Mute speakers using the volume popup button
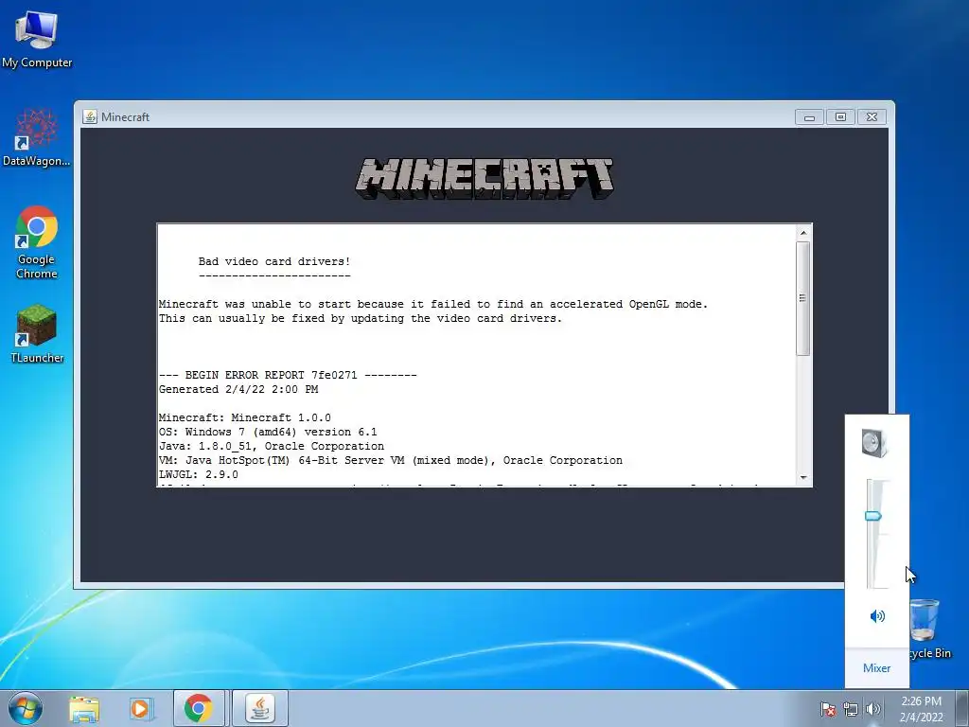Image resolution: width=969 pixels, height=727 pixels. 877,615
